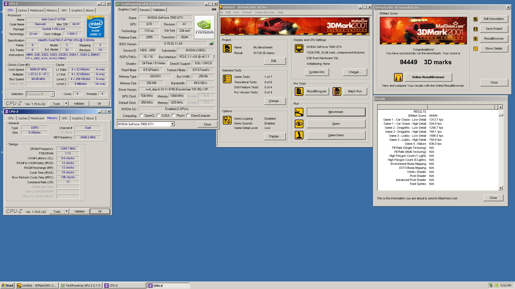
Task: Click the NVIDIA system tray icon
Action: [496, 286]
